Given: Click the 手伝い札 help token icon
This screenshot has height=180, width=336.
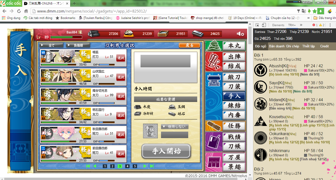Looking at the screenshot, I should coord(151,131).
